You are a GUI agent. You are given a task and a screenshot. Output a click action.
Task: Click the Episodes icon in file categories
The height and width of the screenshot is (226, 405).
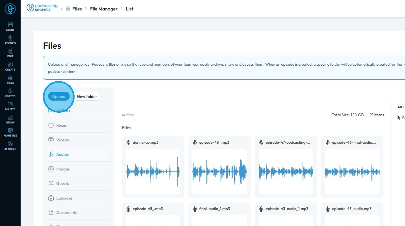coord(51,198)
